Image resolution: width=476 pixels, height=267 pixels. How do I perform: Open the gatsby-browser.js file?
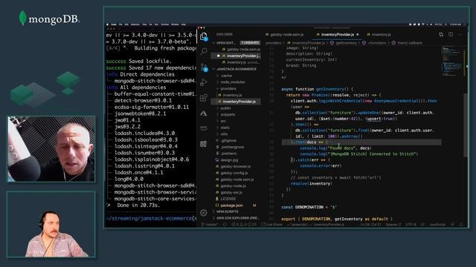(235, 166)
